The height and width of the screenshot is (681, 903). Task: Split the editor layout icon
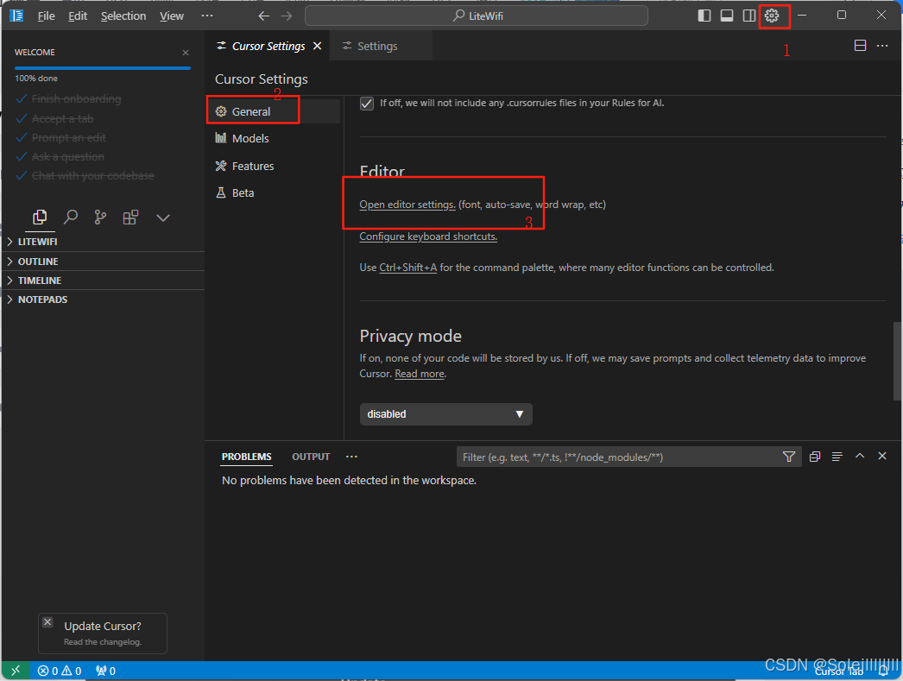[x=860, y=46]
